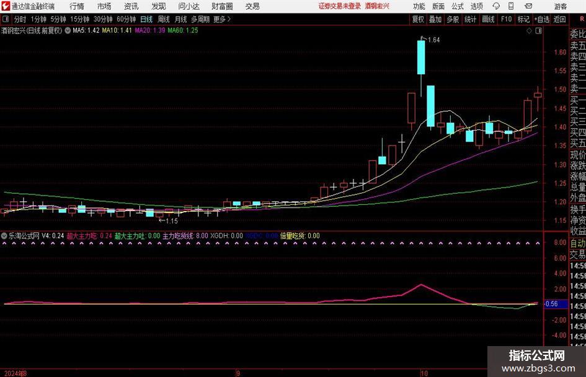Click the tall cyan candlestick at the 1.64 peak
The height and width of the screenshot is (377, 586).
coord(421,57)
